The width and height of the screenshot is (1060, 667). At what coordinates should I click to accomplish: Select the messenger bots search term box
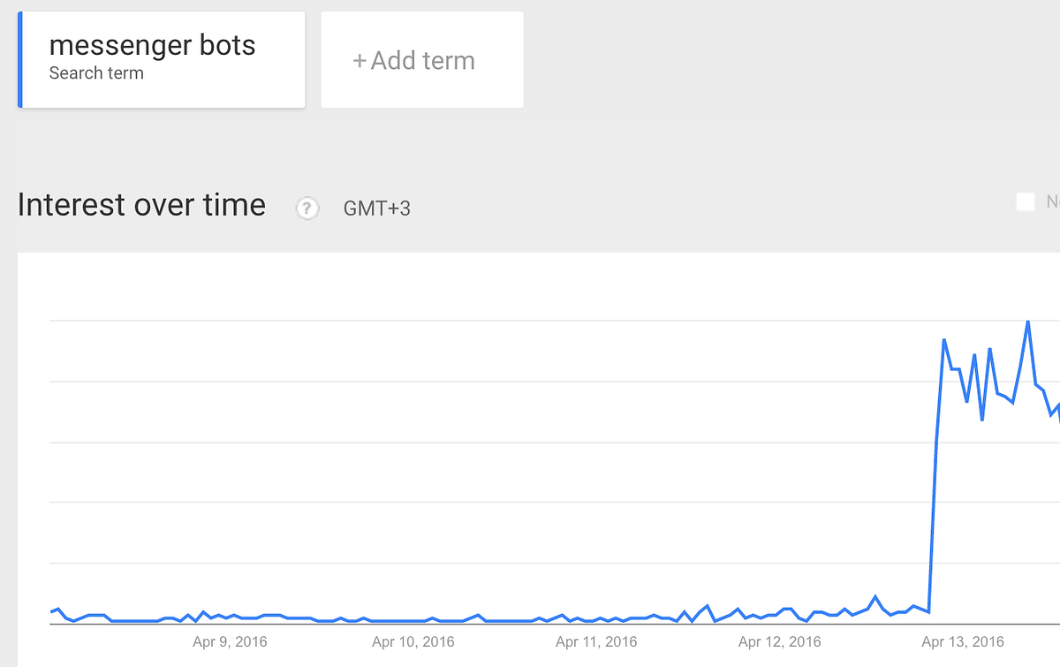click(x=162, y=60)
